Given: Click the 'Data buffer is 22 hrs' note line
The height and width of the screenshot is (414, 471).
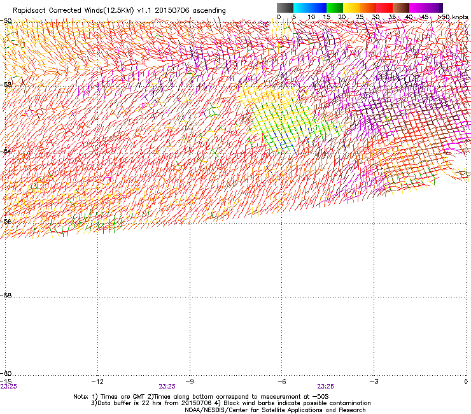Looking at the screenshot, I should click(x=230, y=403).
